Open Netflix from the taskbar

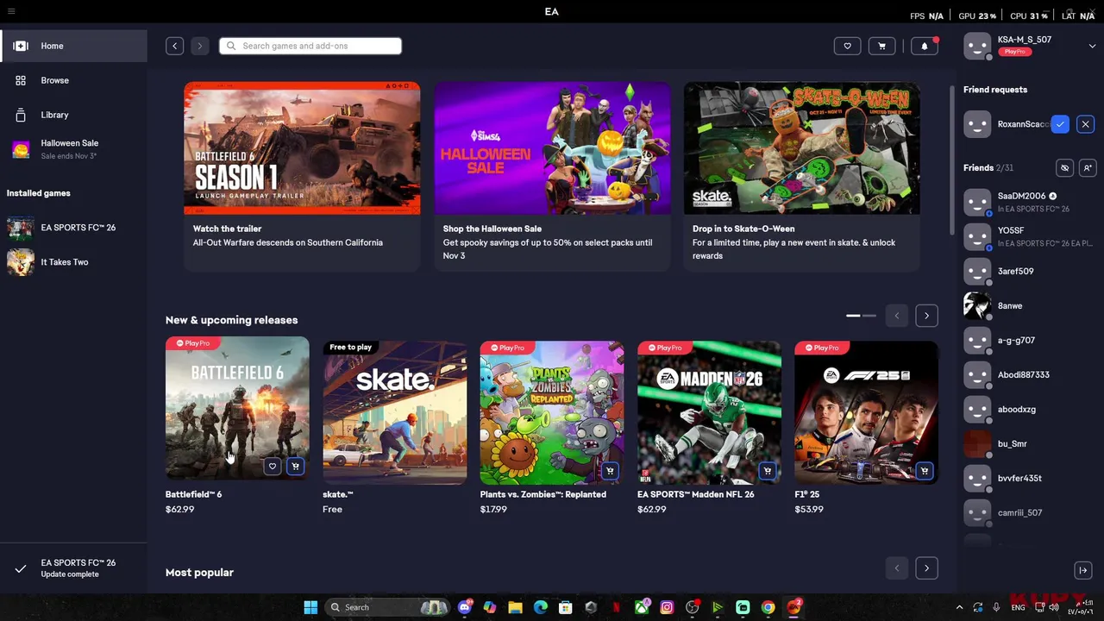point(617,607)
